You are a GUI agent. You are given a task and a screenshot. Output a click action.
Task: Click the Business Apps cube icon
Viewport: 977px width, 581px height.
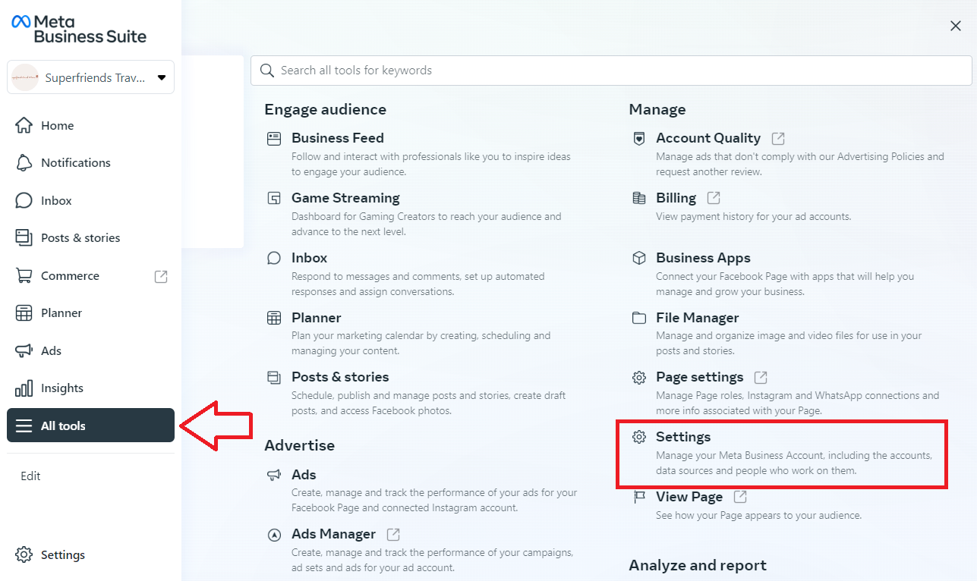coord(639,258)
